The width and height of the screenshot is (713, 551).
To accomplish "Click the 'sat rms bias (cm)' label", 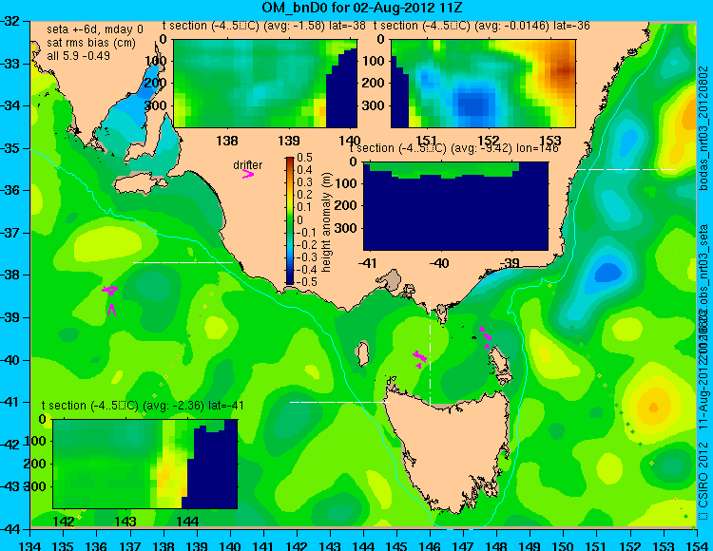I will click(91, 43).
